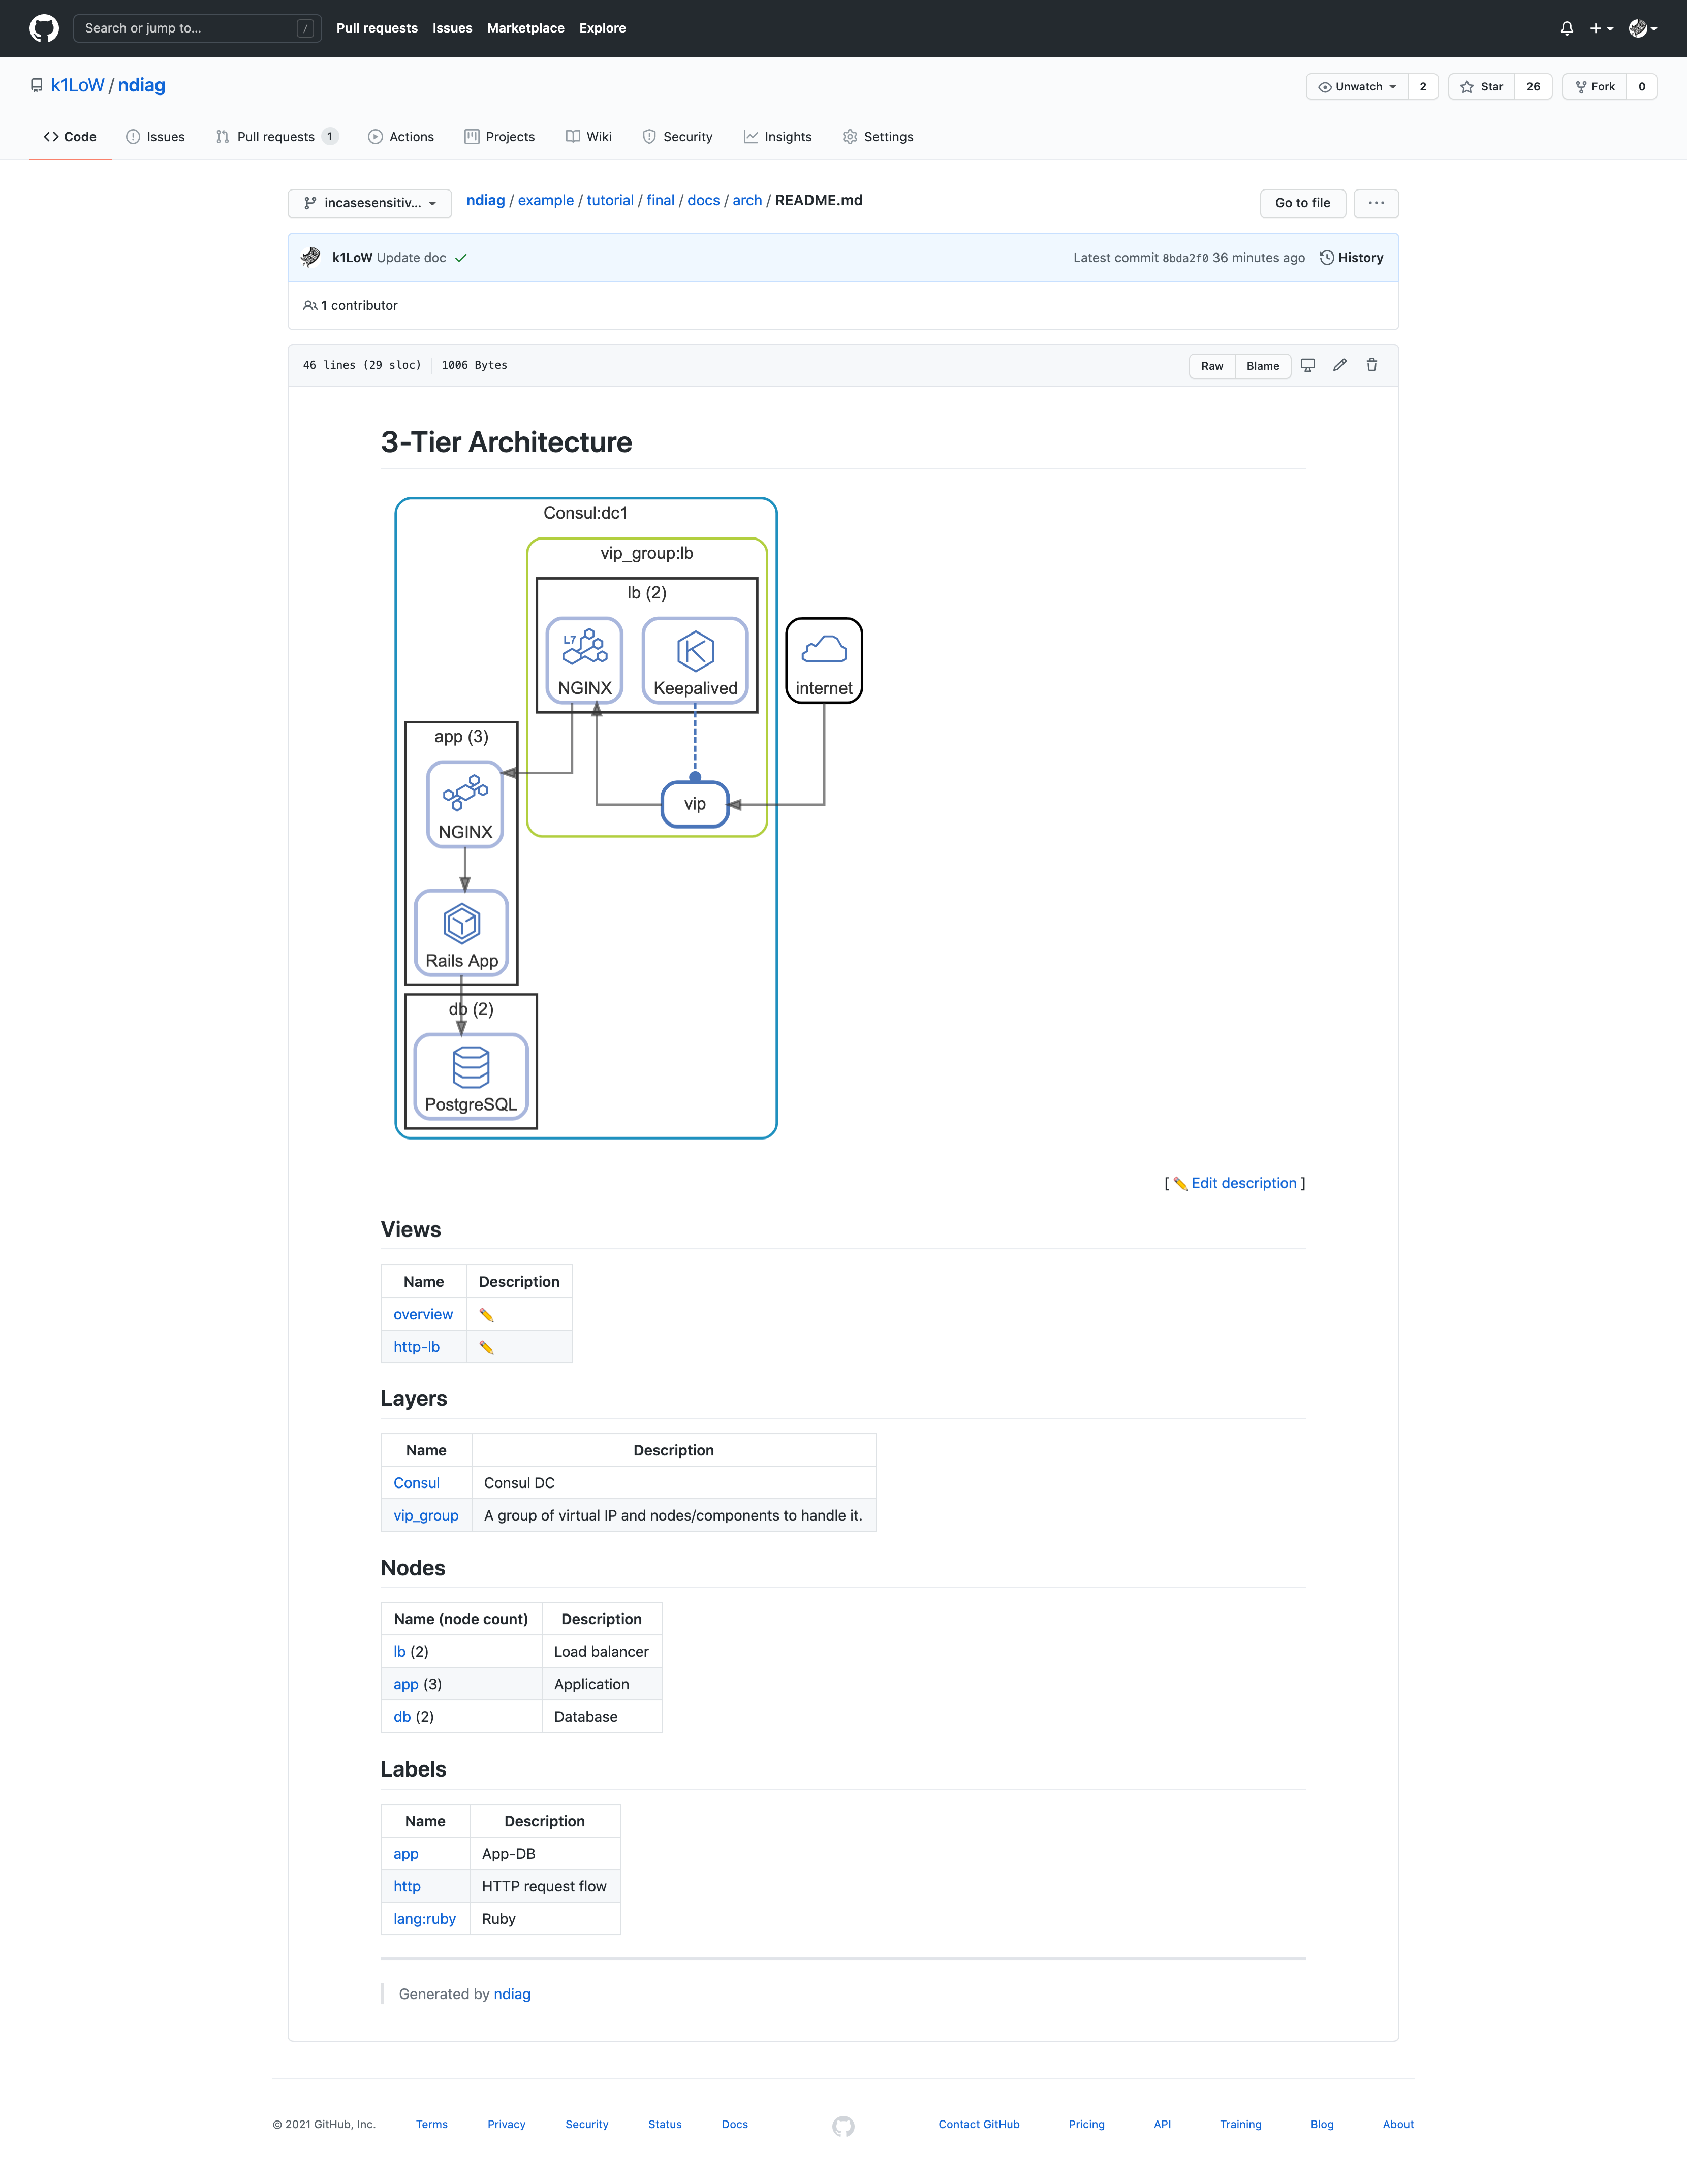Click the search or jump field
The width and height of the screenshot is (1687, 2184).
tap(197, 28)
